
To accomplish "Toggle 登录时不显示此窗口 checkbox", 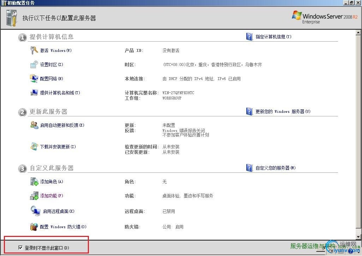I will click(x=20, y=248).
